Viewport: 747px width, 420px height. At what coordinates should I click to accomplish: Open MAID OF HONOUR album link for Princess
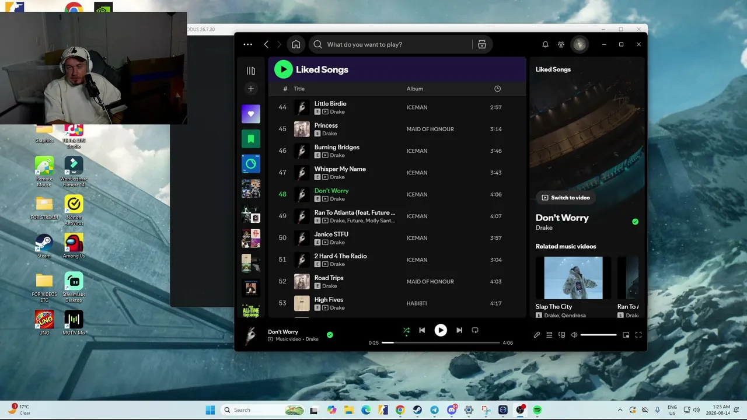pyautogui.click(x=430, y=129)
